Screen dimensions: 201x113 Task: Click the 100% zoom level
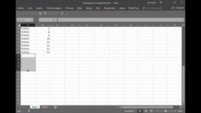coord(180,111)
